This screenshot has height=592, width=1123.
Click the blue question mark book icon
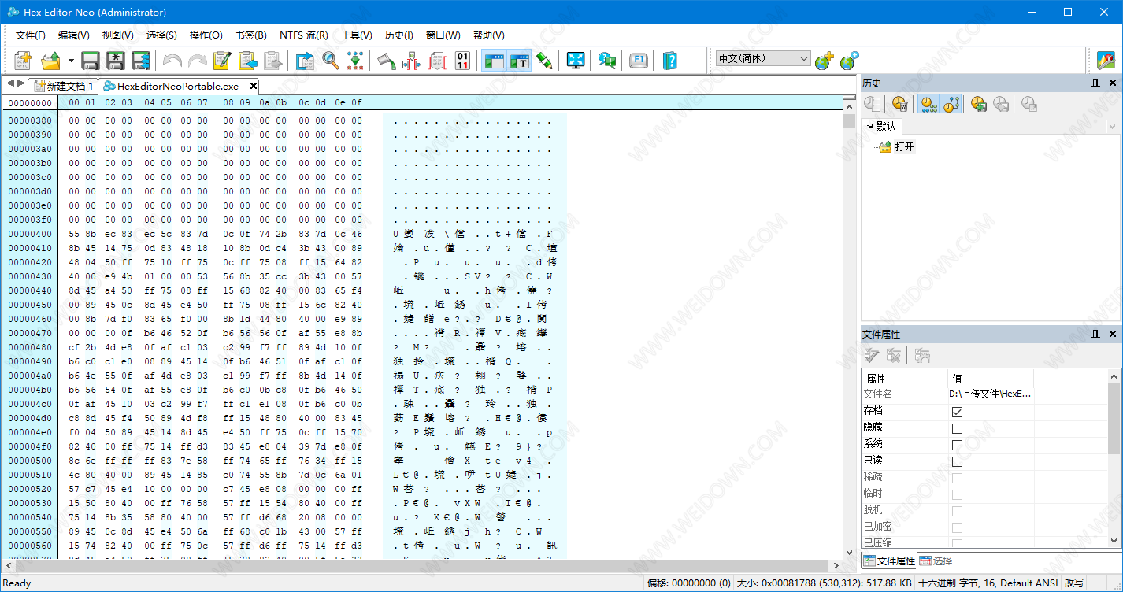pyautogui.click(x=670, y=61)
